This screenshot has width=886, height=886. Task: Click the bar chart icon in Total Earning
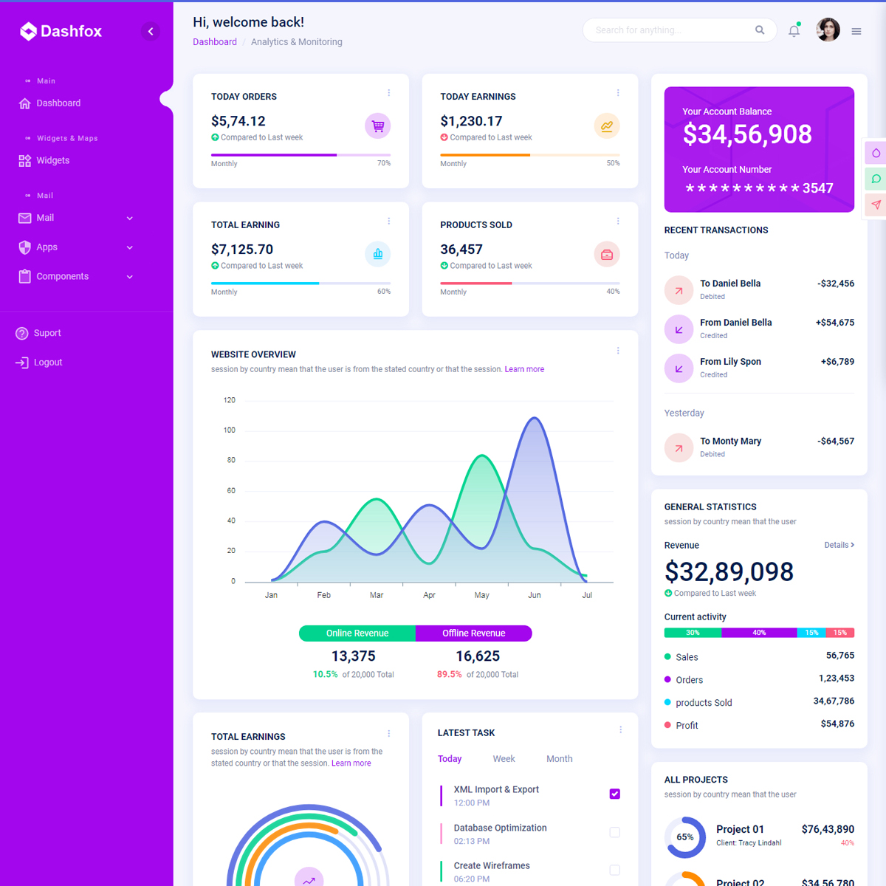pyautogui.click(x=378, y=254)
